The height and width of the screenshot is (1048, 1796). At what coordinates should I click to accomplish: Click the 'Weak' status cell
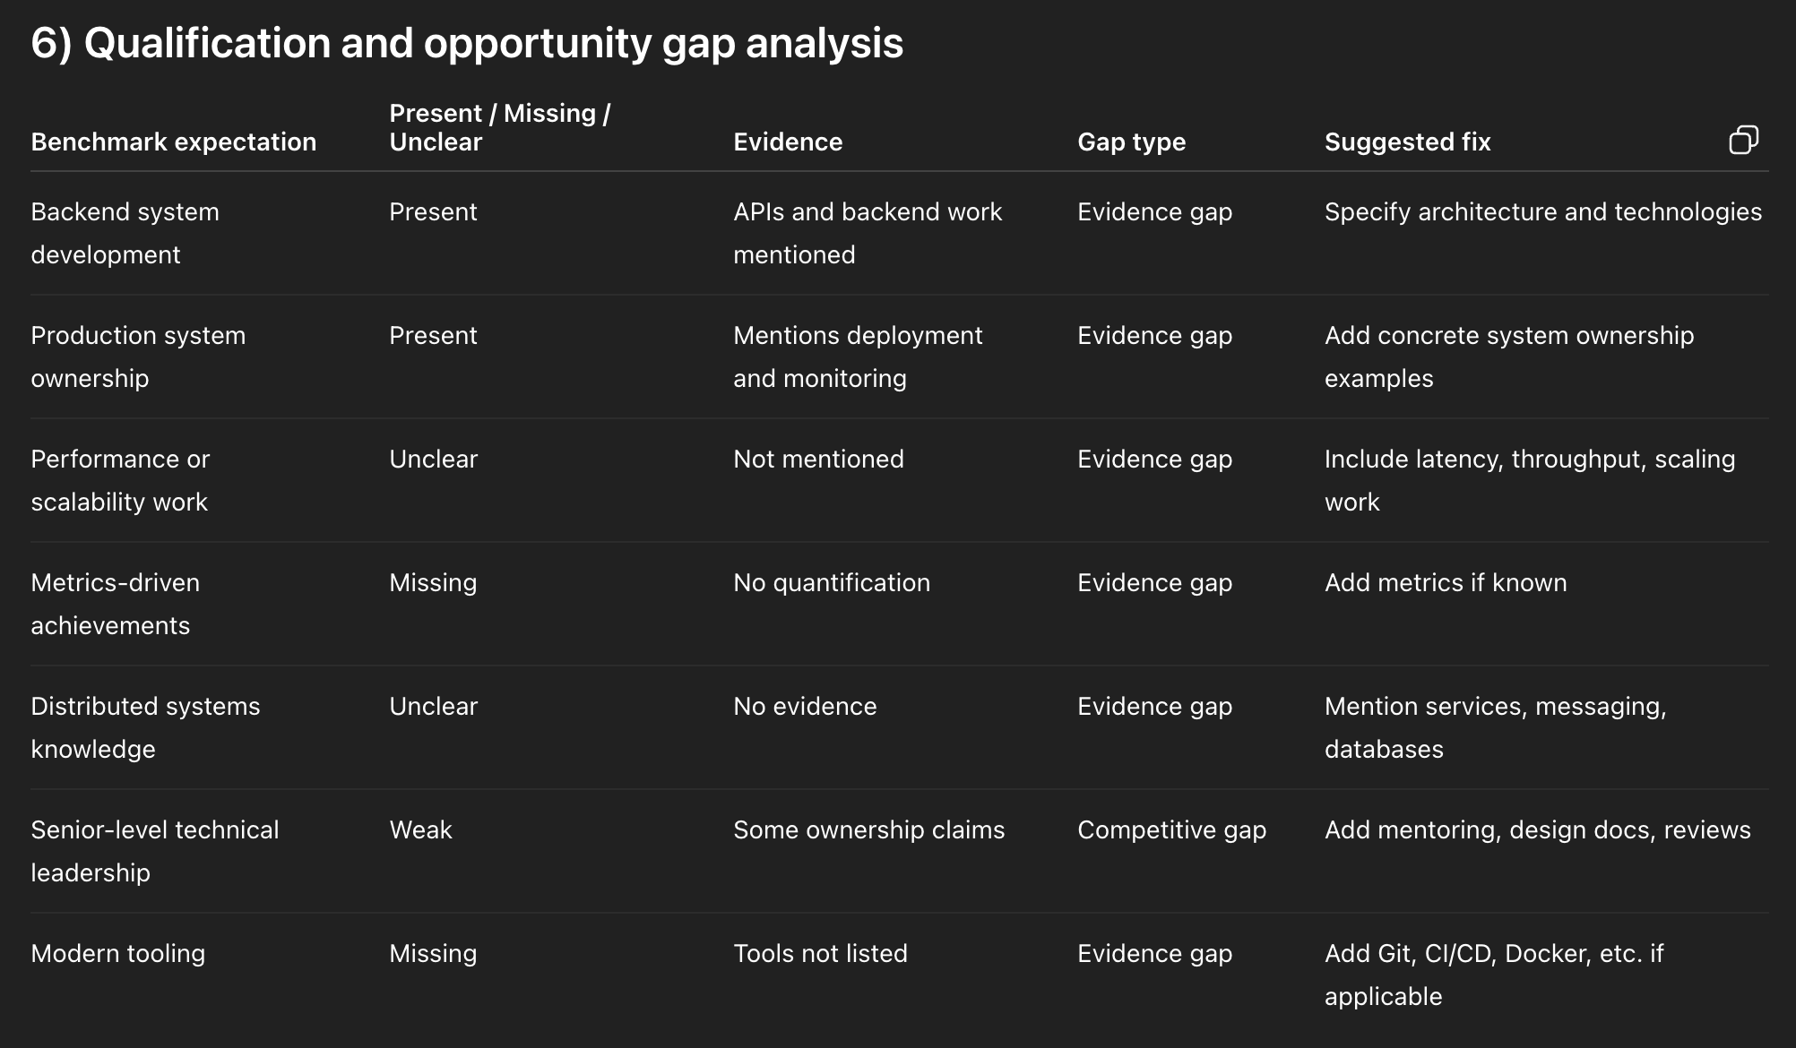[420, 829]
